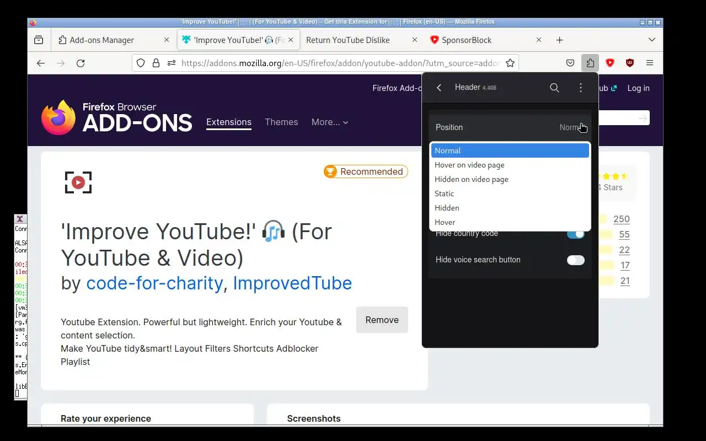The width and height of the screenshot is (706, 441).
Task: Open a new tab with plus button
Action: click(559, 40)
